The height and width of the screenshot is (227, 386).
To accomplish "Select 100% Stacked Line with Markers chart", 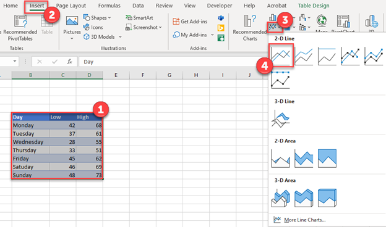I will pyautogui.click(x=281, y=80).
